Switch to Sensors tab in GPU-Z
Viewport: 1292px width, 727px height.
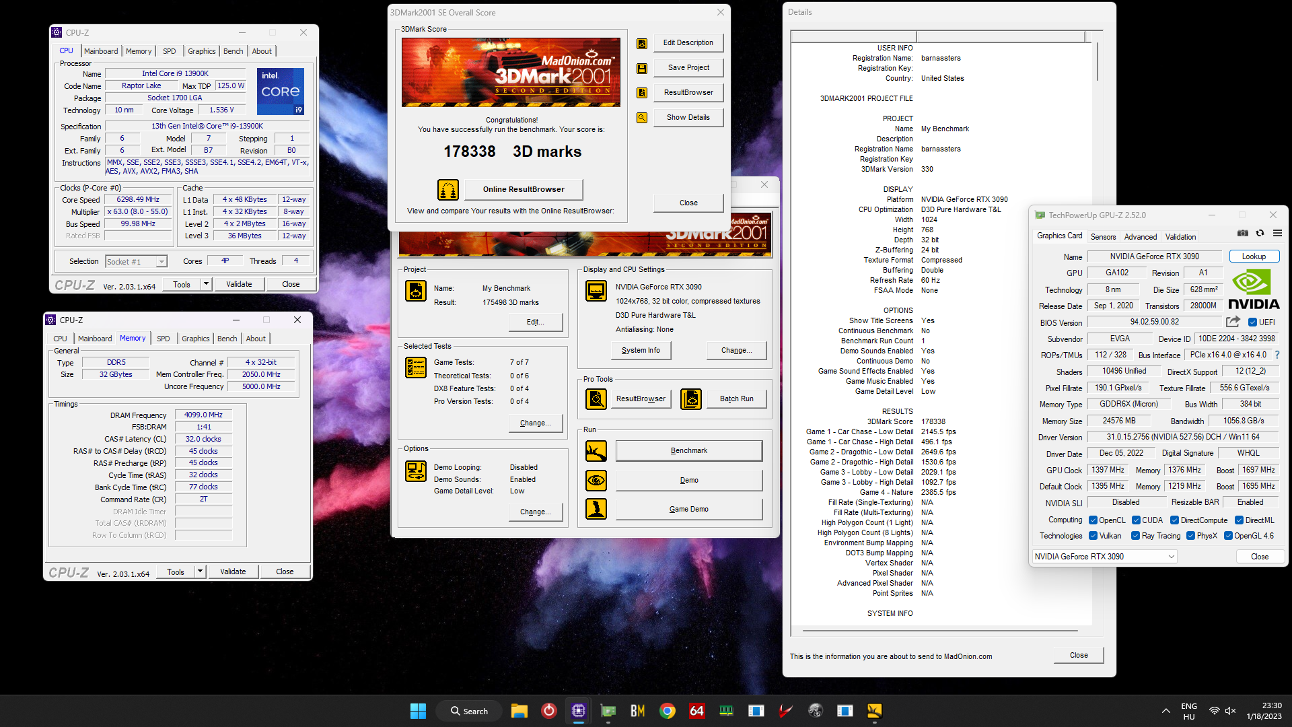click(1103, 237)
